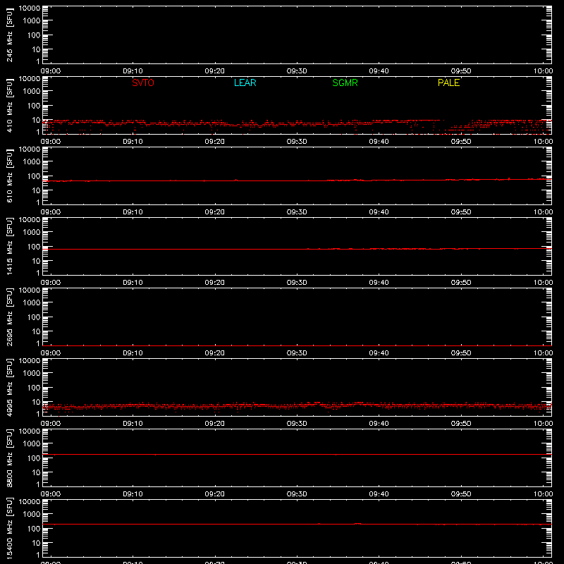Select the 15400 MHz [SFU] axis title
The image size is (564, 564).
pyautogui.click(x=9, y=528)
